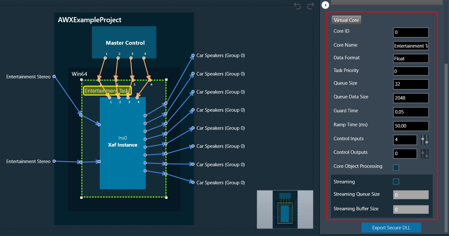Open the Control Inputs mixer icon

[425, 140]
